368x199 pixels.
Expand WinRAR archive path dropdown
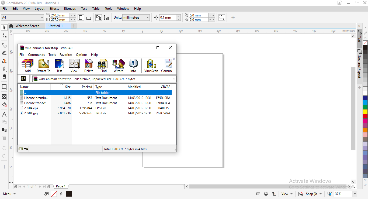coord(174,79)
